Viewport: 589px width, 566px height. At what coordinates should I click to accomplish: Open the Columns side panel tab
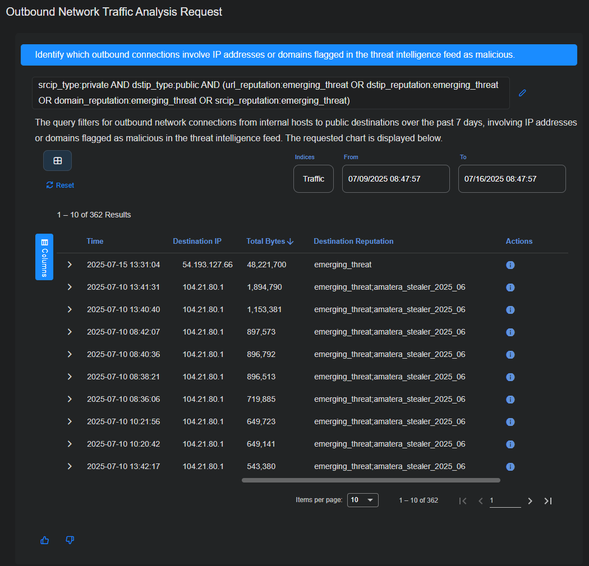pyautogui.click(x=44, y=256)
